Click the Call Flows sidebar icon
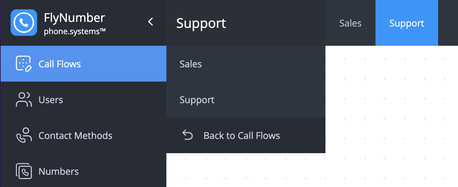This screenshot has width=458, height=187. tap(24, 64)
